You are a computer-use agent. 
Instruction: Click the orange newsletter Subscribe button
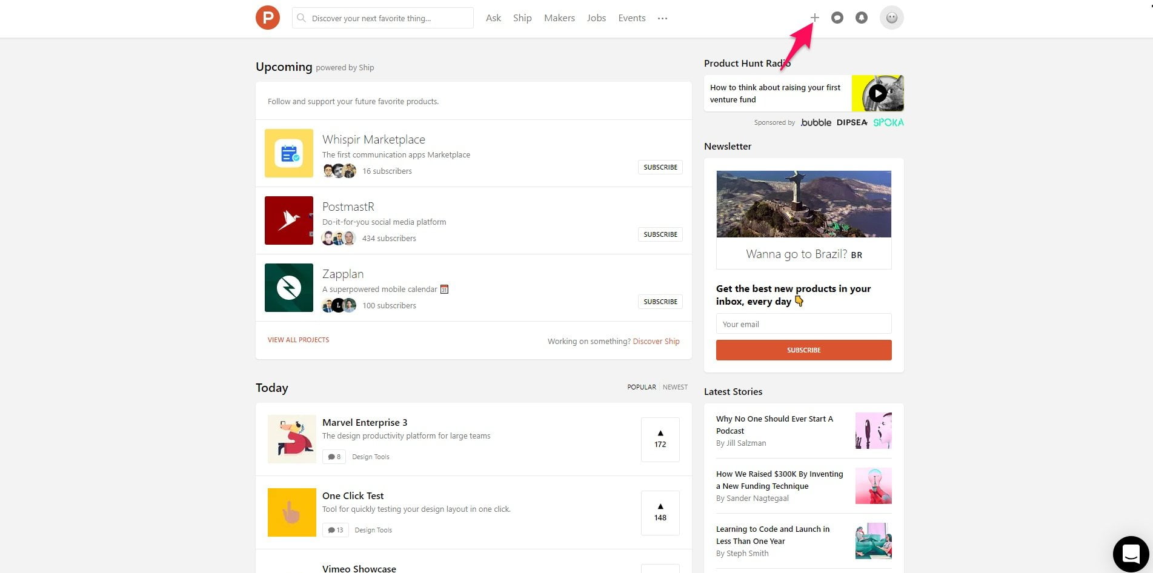[x=803, y=350]
